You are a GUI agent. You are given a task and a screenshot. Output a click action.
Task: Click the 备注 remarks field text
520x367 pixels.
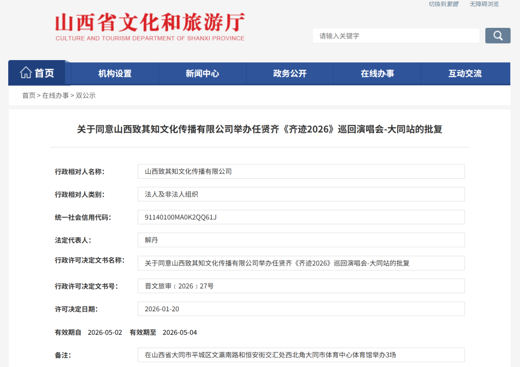coord(301,355)
